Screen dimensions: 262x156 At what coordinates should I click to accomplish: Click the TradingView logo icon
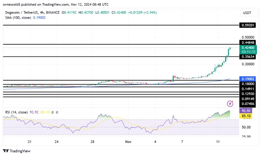[x=6, y=151]
